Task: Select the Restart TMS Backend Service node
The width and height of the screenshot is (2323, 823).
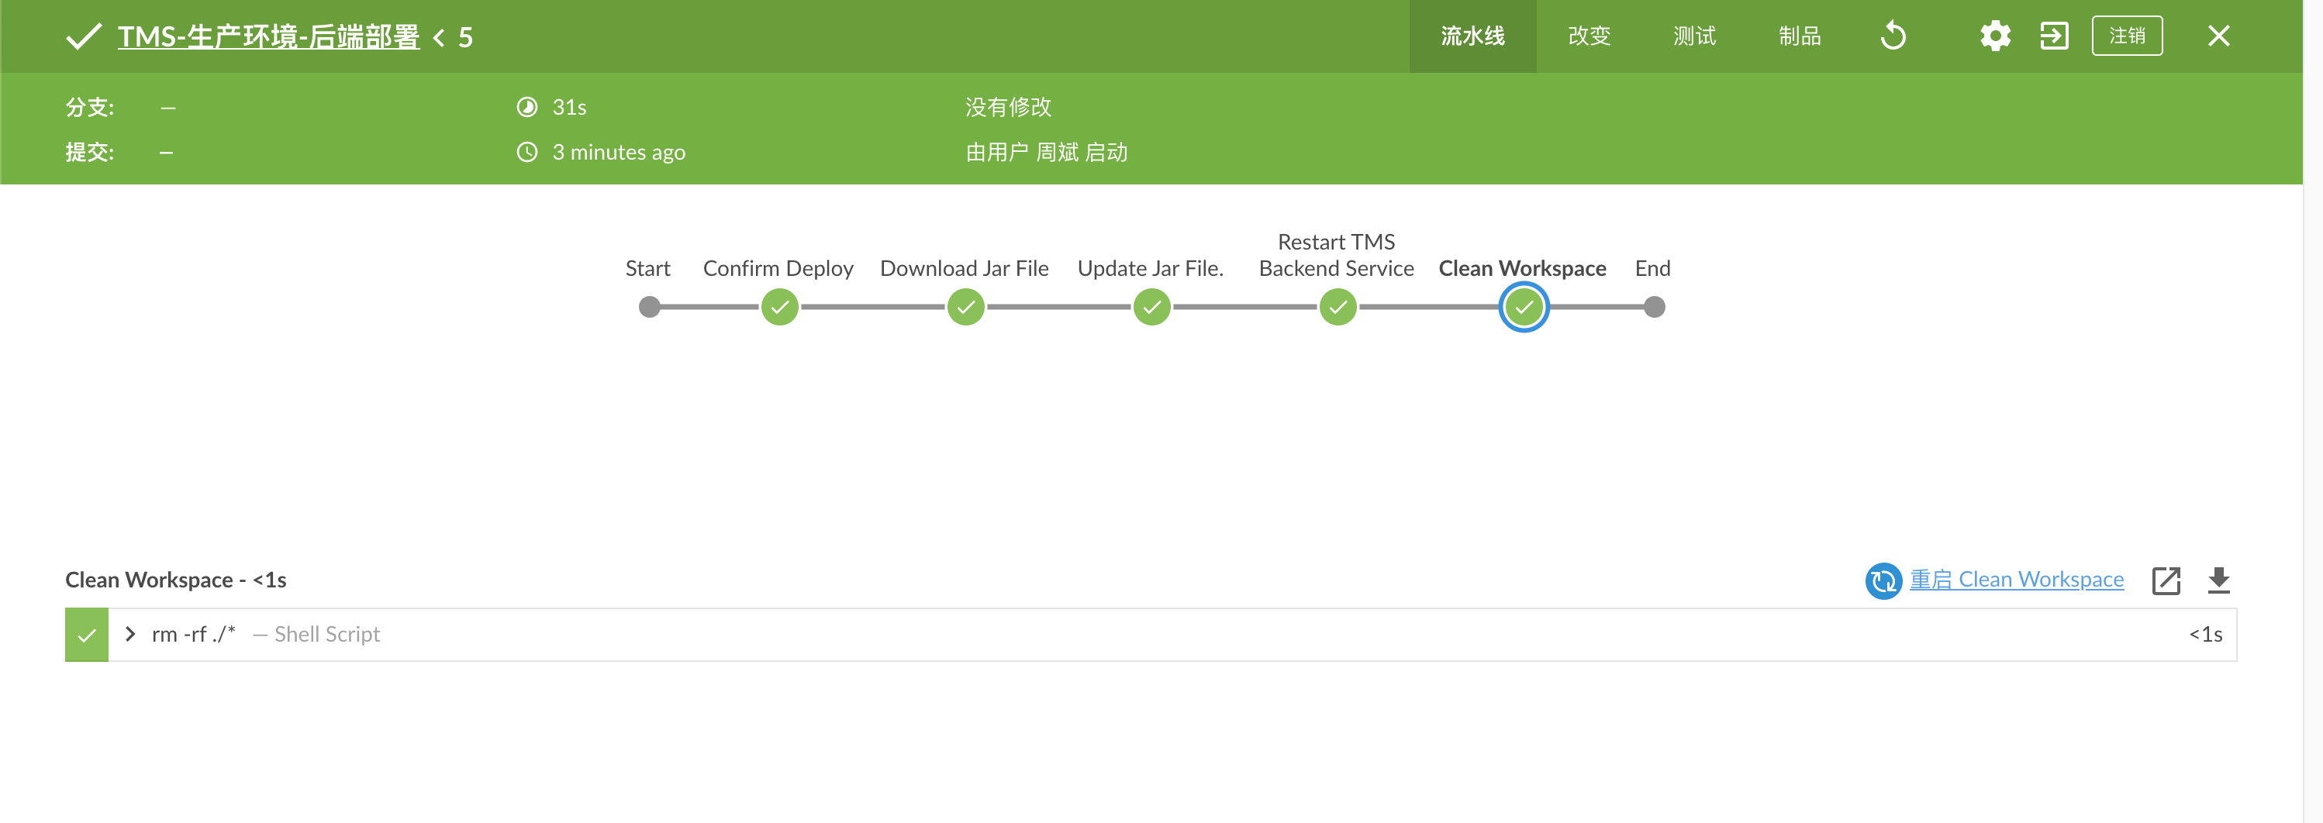Action: [x=1338, y=308]
